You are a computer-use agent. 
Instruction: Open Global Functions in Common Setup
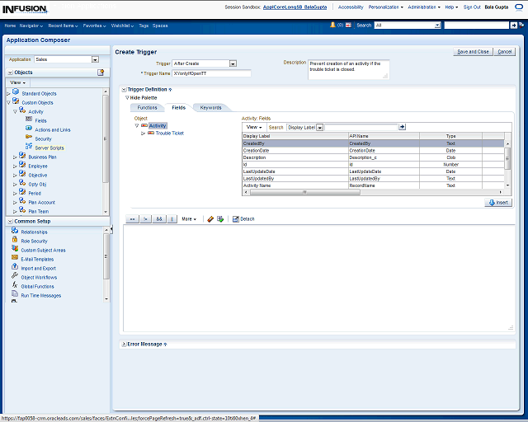click(38, 286)
